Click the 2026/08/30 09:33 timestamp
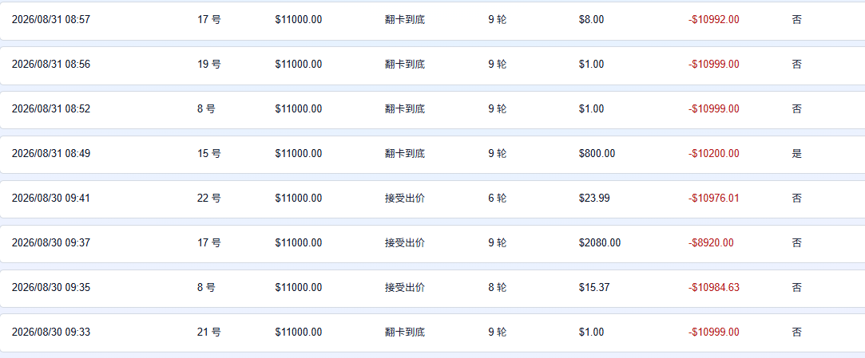 [51, 332]
